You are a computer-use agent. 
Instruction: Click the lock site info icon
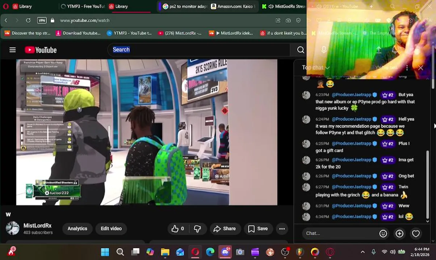coord(52,21)
